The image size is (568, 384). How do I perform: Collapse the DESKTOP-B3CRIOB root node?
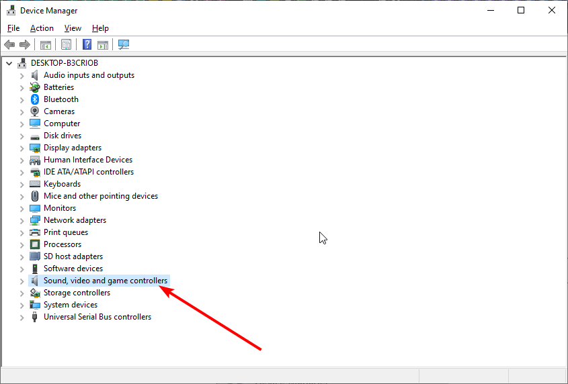[x=9, y=63]
